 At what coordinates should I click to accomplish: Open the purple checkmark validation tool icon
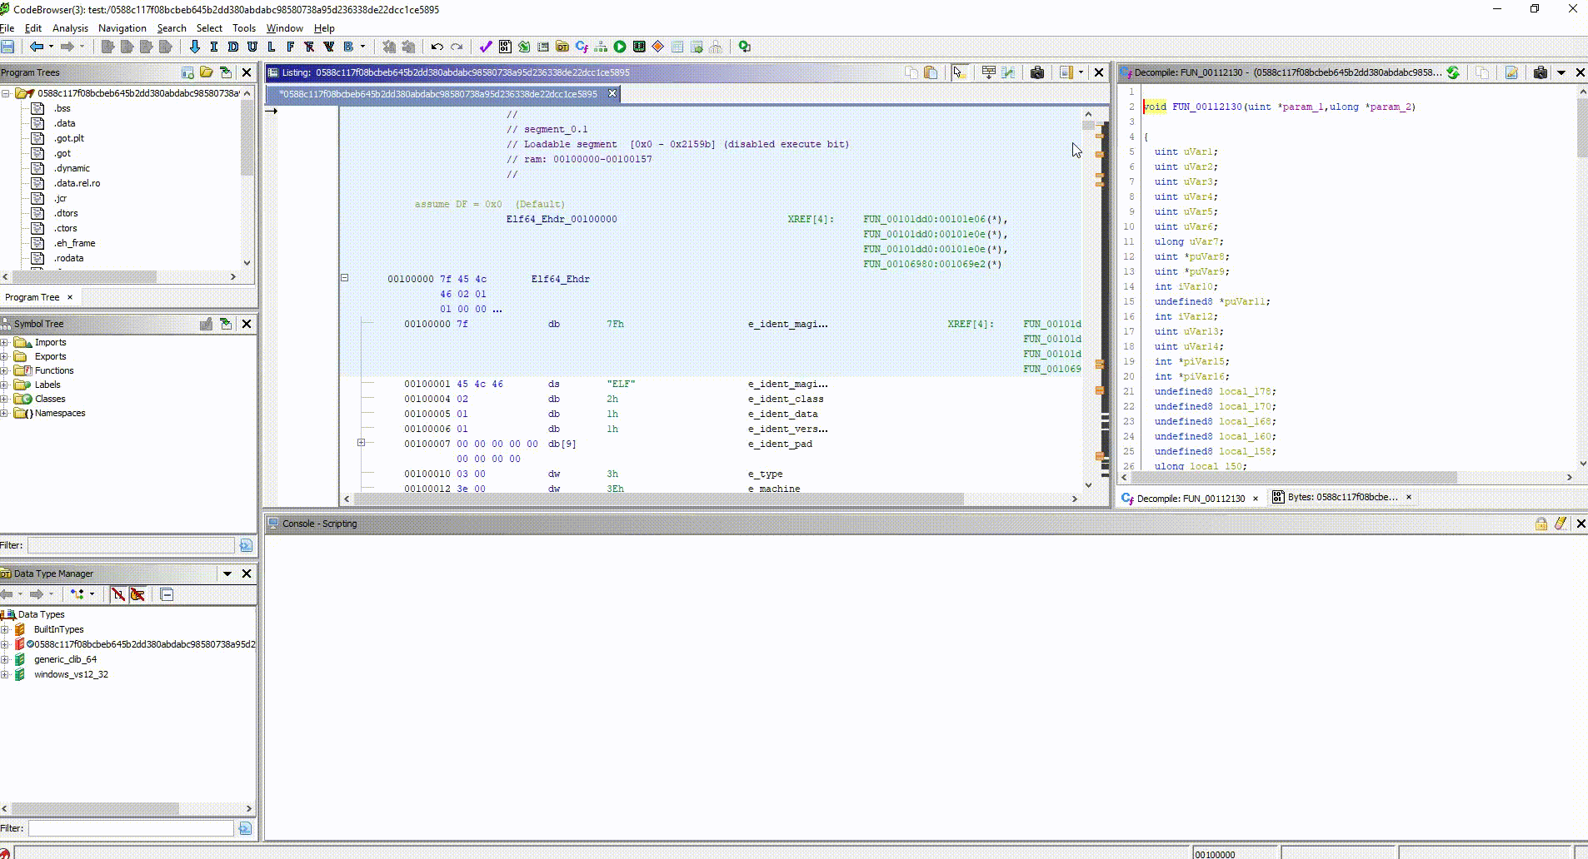click(x=486, y=47)
